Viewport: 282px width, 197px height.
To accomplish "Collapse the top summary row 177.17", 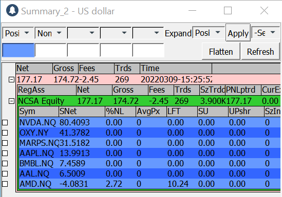I will (11, 79).
